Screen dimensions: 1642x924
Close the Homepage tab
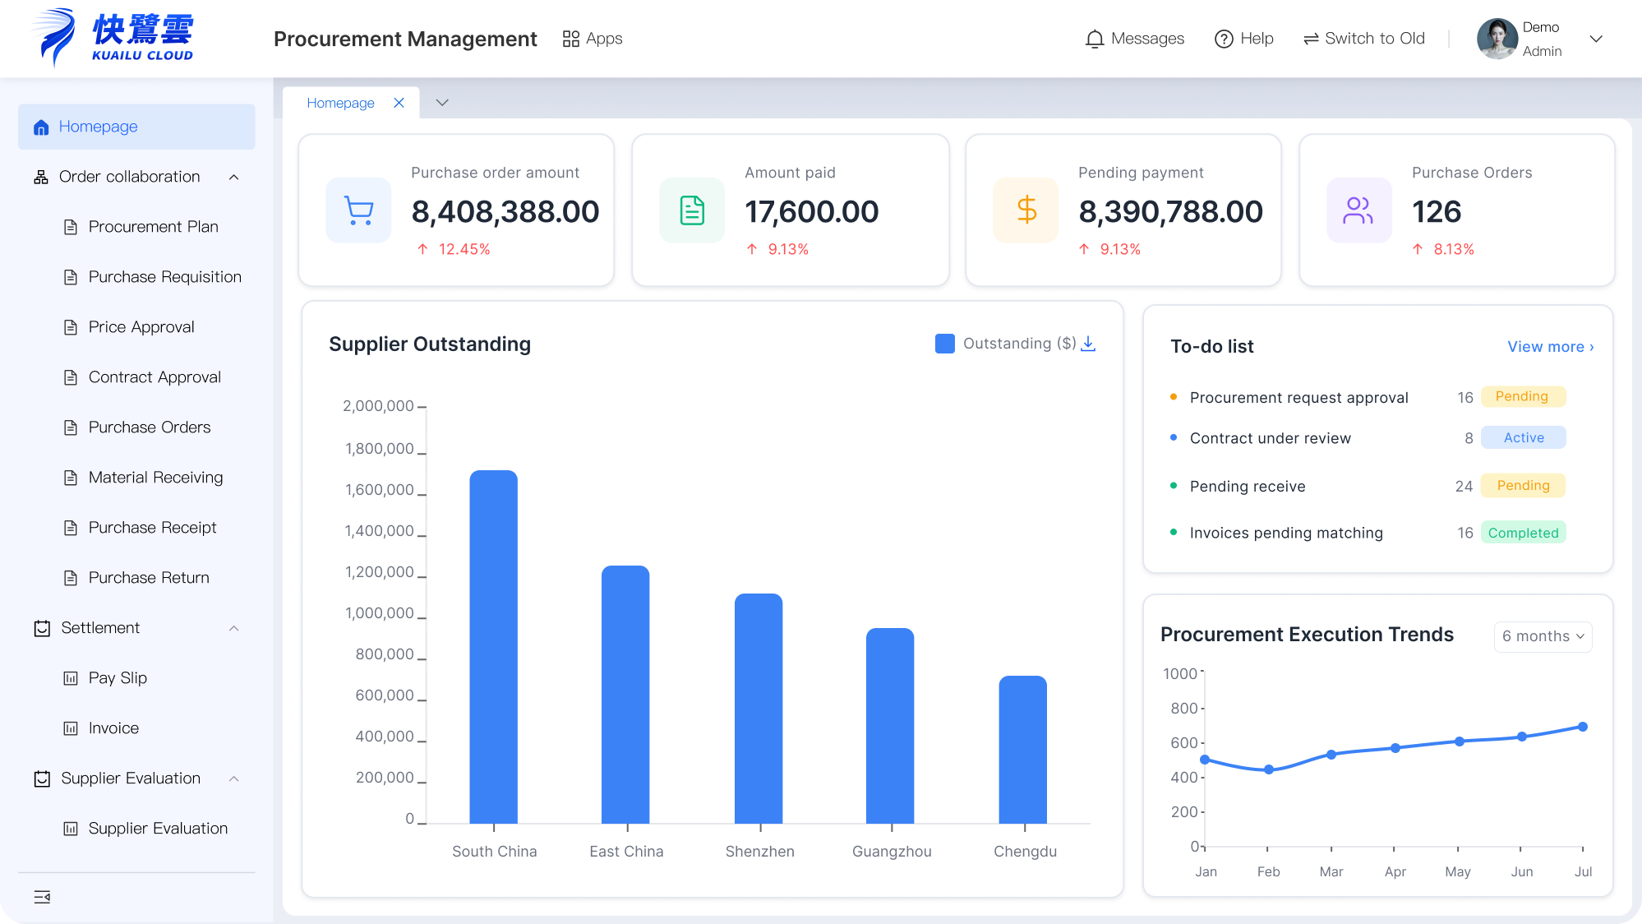399,103
